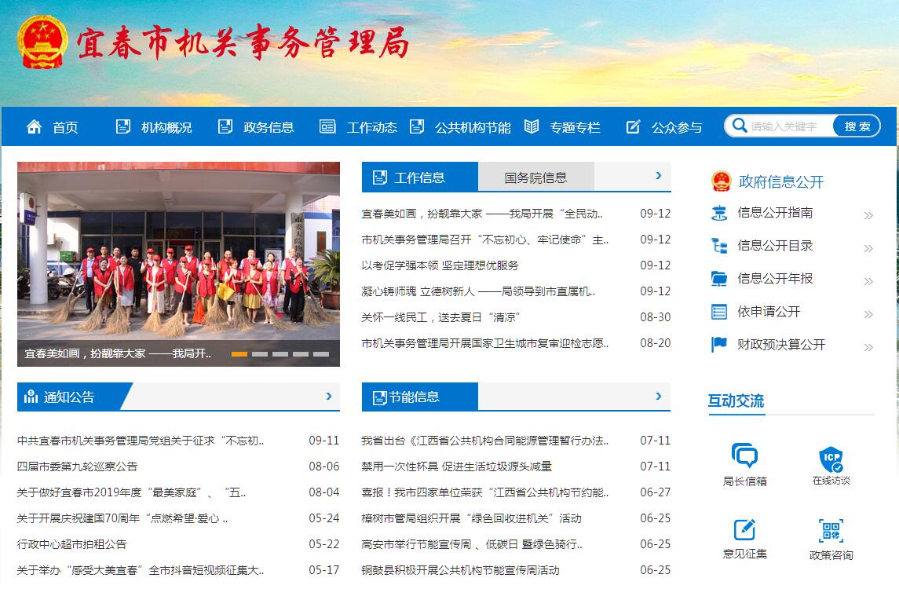The width and height of the screenshot is (899, 589).
Task: Open 四届市委第九轮巡察公告 notice
Action: point(78,466)
